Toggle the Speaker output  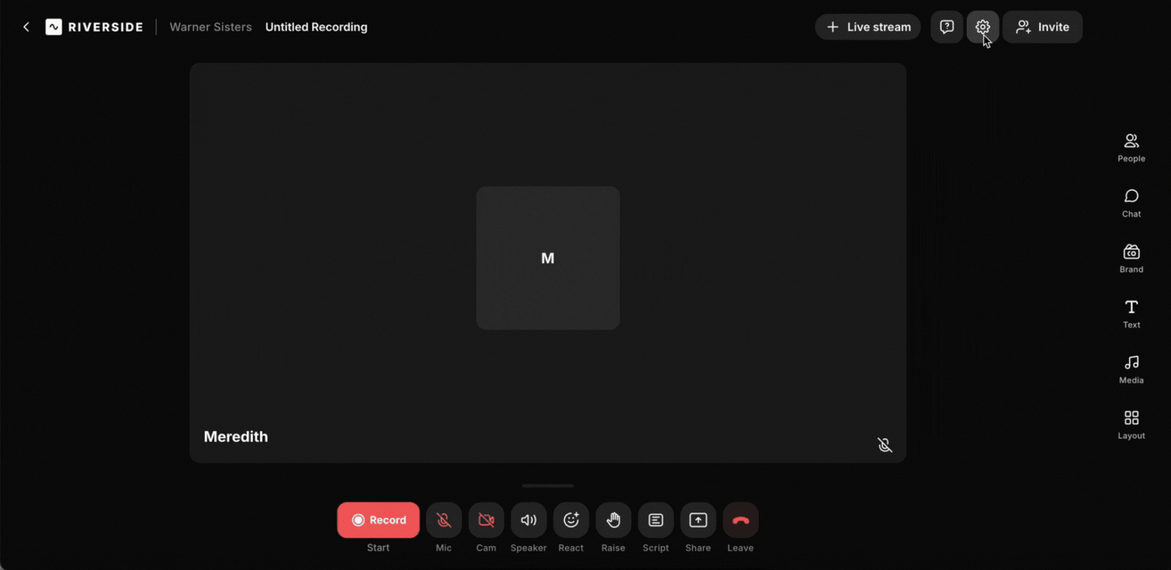click(x=528, y=520)
